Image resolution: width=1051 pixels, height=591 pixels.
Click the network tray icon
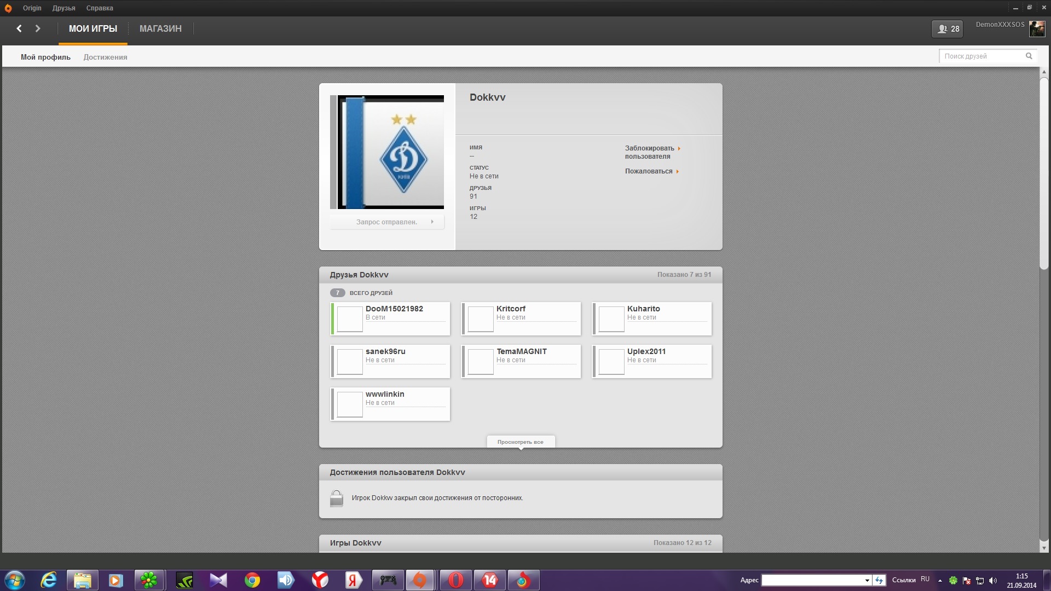980,581
